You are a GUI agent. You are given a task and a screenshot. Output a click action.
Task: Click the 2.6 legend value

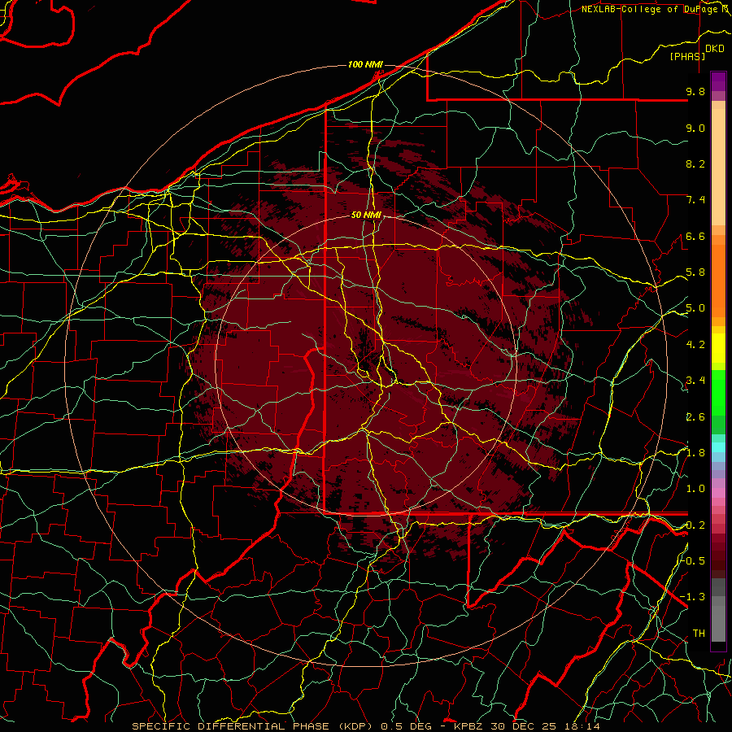pos(695,417)
